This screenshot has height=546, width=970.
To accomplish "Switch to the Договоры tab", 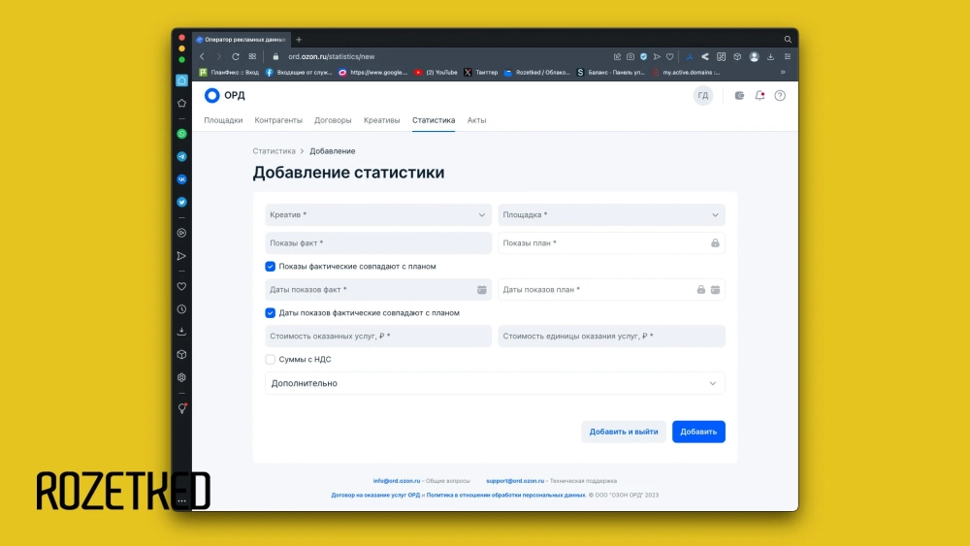I will [333, 120].
